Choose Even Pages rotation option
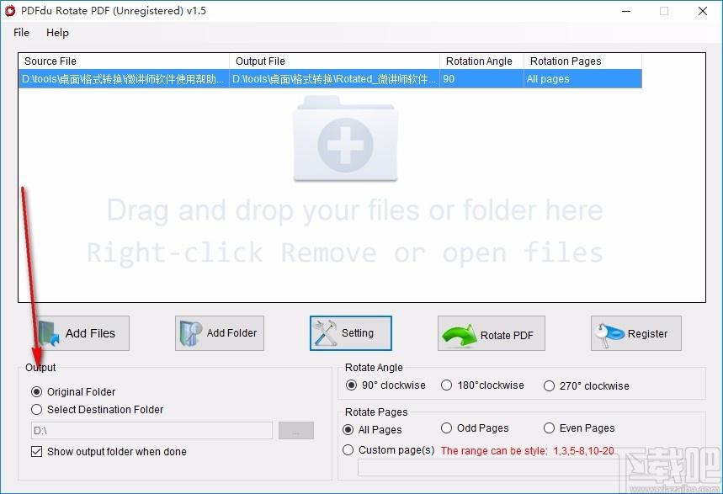This screenshot has height=494, width=723. (x=549, y=428)
